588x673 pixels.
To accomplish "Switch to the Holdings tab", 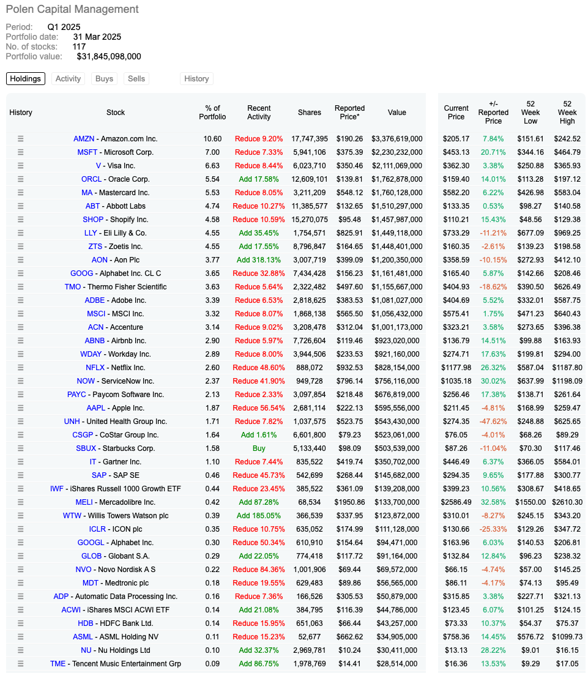I will tap(25, 78).
